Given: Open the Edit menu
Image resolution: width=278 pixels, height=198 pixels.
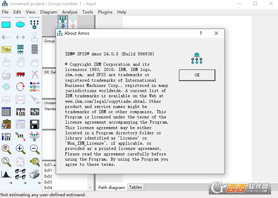Looking at the screenshot, I should [x=17, y=12].
